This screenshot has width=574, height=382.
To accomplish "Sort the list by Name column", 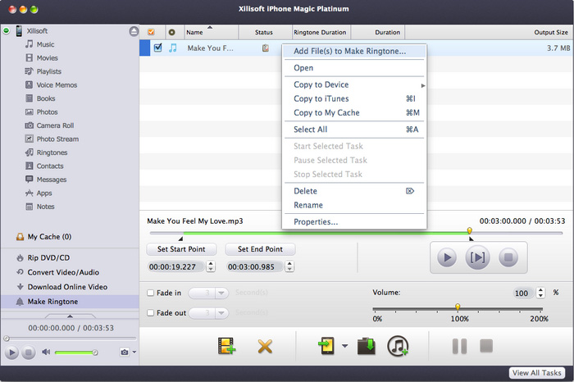I will click(x=212, y=32).
